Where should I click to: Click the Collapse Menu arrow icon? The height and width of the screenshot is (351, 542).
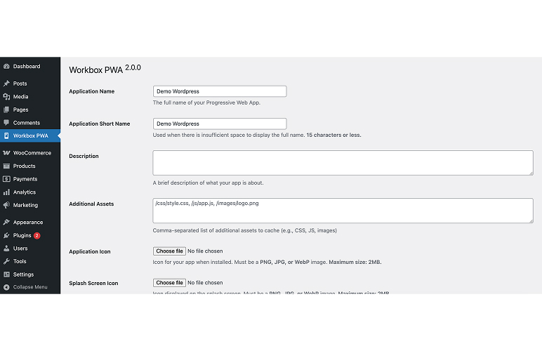pyautogui.click(x=6, y=287)
